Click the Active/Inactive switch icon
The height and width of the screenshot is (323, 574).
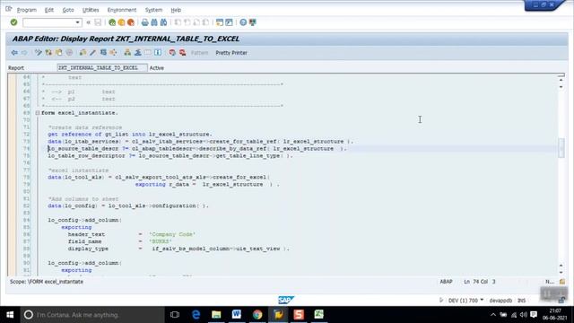pos(48,53)
